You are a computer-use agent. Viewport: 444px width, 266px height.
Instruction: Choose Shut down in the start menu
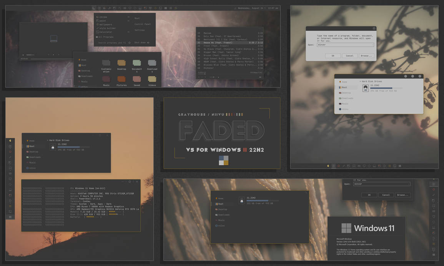[x=140, y=43]
